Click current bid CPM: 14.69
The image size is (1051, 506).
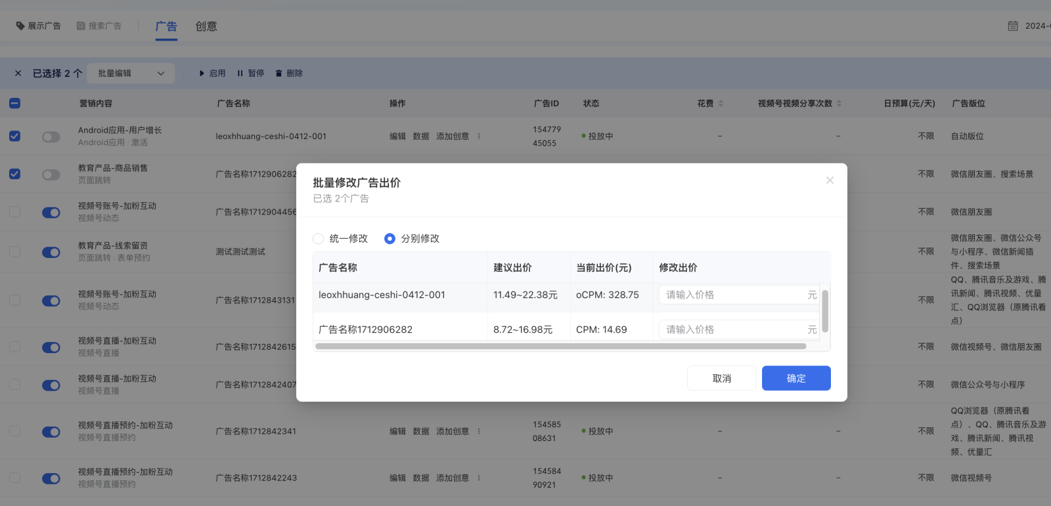[x=602, y=329]
